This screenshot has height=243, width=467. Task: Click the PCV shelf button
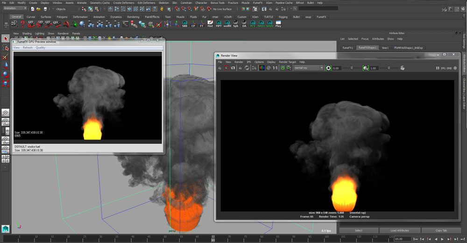coord(253,24)
